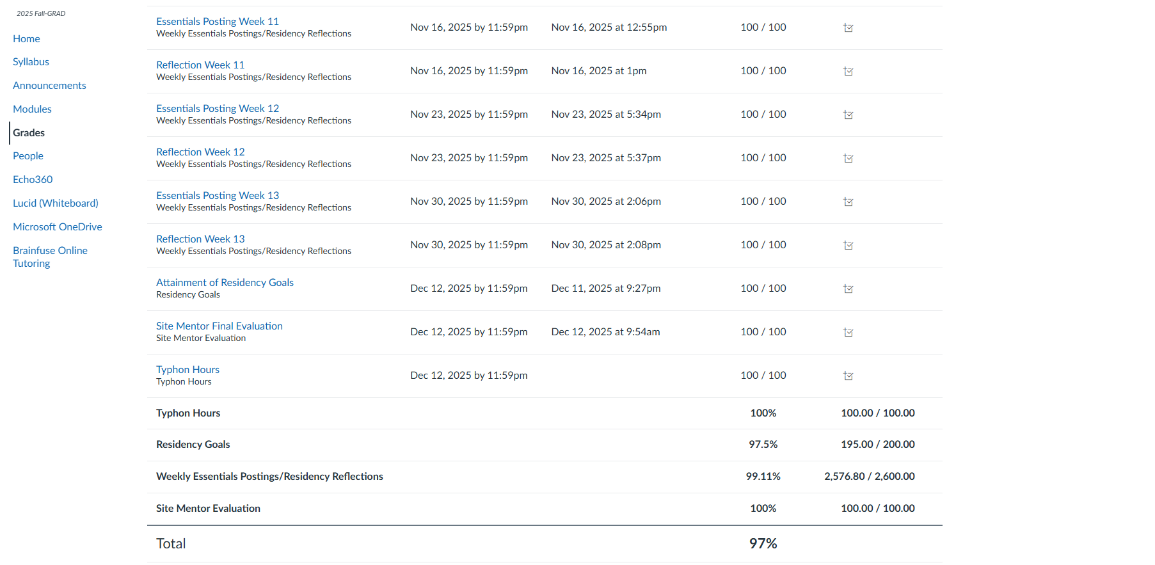Screen dimensions: 1155x565
Task: Click rubric icon for Essentials Posting Week 13
Action: (x=848, y=202)
